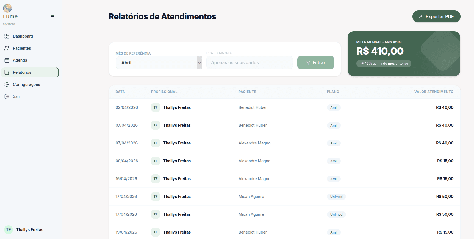Click the Amil tag in the 02/04/2026 row
This screenshot has height=239, width=474.
tap(334, 108)
